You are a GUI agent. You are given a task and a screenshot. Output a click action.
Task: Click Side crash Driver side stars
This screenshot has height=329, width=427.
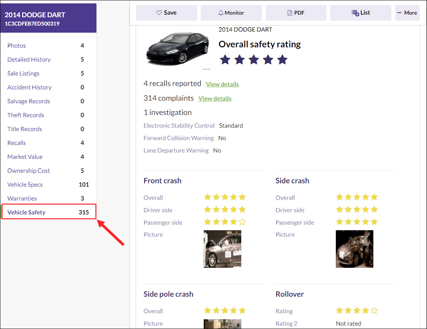point(357,210)
